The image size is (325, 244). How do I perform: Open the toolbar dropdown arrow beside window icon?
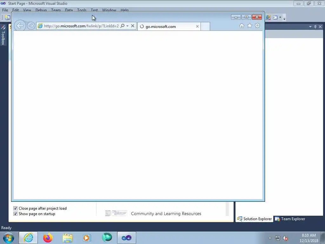pyautogui.click(x=280, y=17)
